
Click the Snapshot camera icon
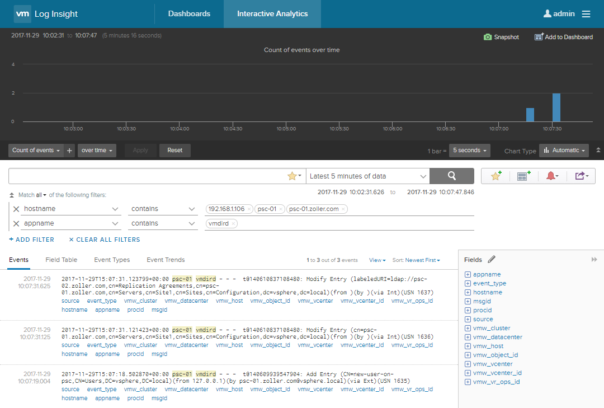(x=488, y=37)
